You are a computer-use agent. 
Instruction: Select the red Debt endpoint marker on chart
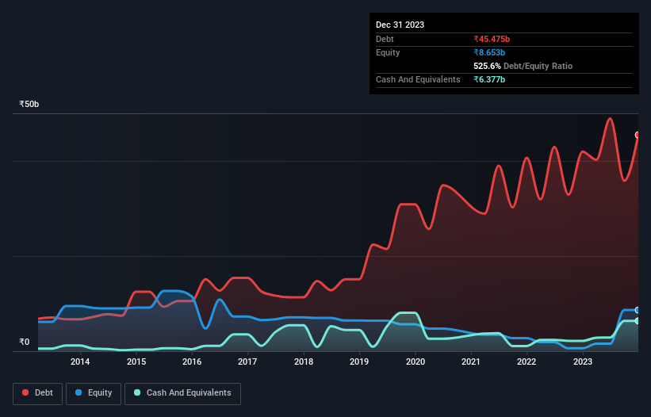pos(638,135)
